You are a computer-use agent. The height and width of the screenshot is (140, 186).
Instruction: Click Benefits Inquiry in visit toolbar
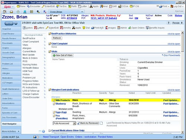pos(155,28)
